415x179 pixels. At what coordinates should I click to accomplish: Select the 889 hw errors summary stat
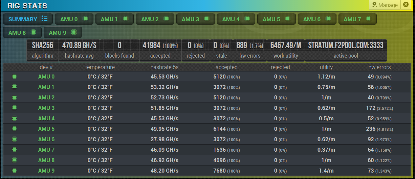click(250, 50)
